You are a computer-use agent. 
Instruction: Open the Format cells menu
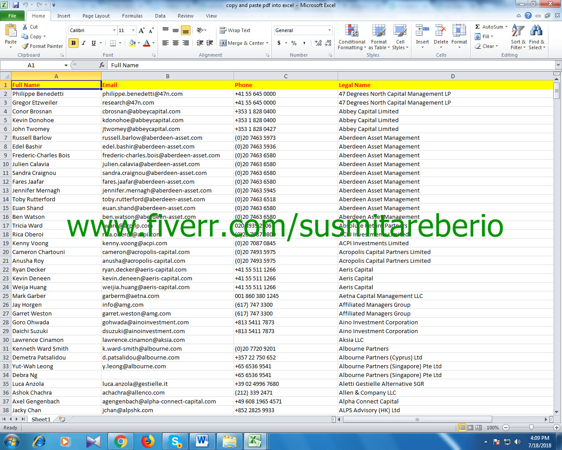point(459,37)
